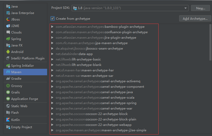
Task: Click the Application Forge icon
Action: (x=8, y=99)
